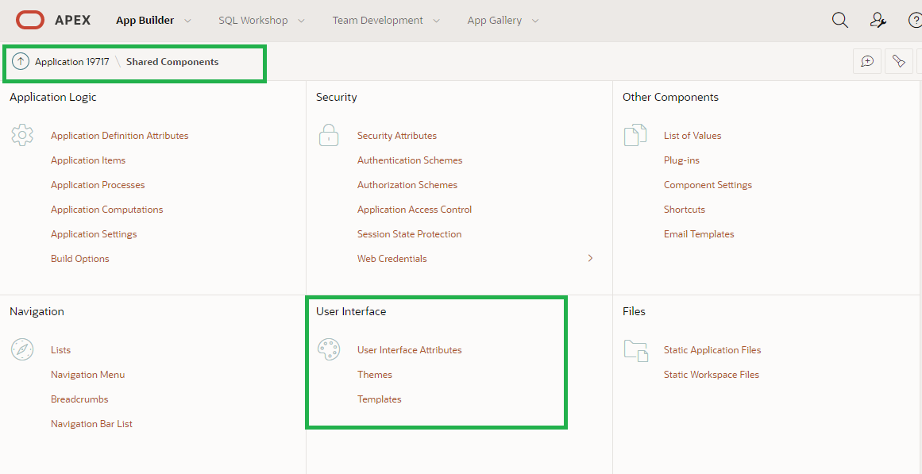This screenshot has height=474, width=922.
Task: Open the App Builder menu
Action: 146,20
